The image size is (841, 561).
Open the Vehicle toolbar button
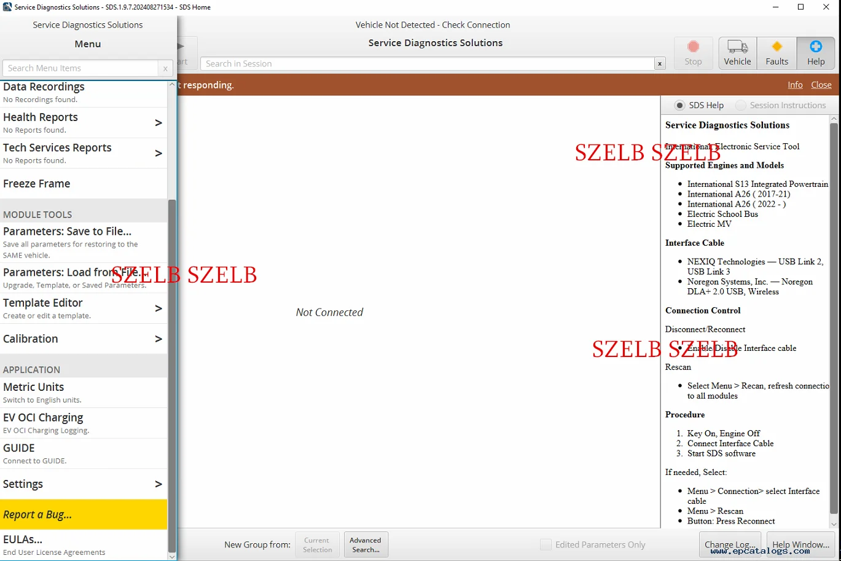pyautogui.click(x=737, y=53)
